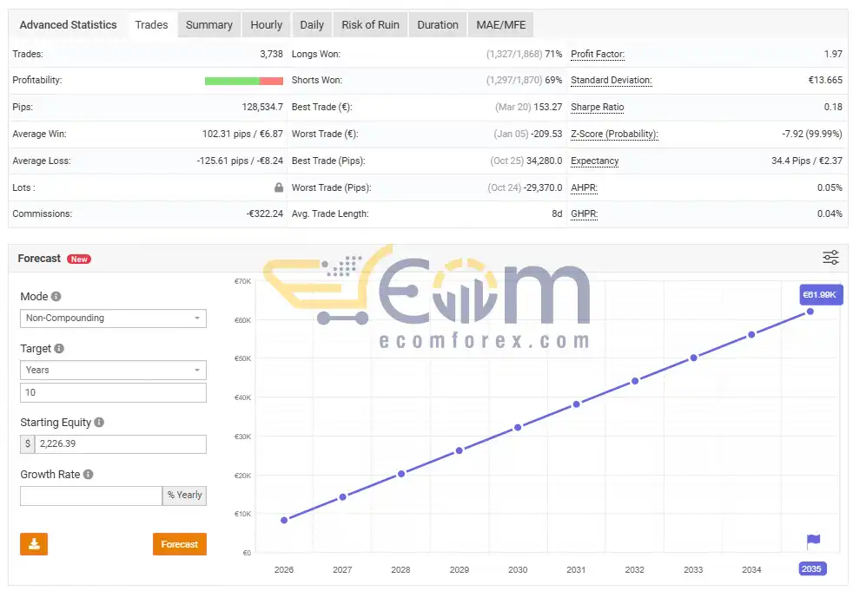Click the Worst Trade (€) value -209.53
Screen dimensions: 853x591
(546, 134)
